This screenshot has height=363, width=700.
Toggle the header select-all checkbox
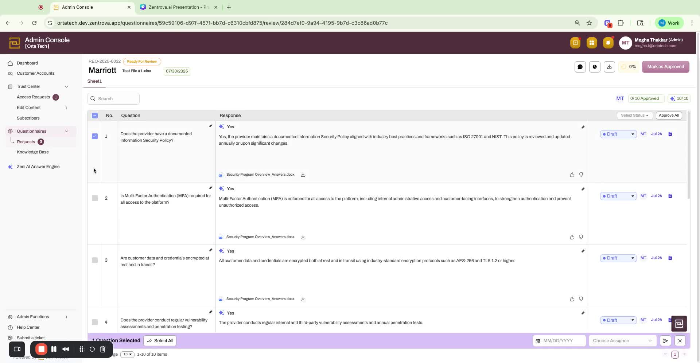95,116
